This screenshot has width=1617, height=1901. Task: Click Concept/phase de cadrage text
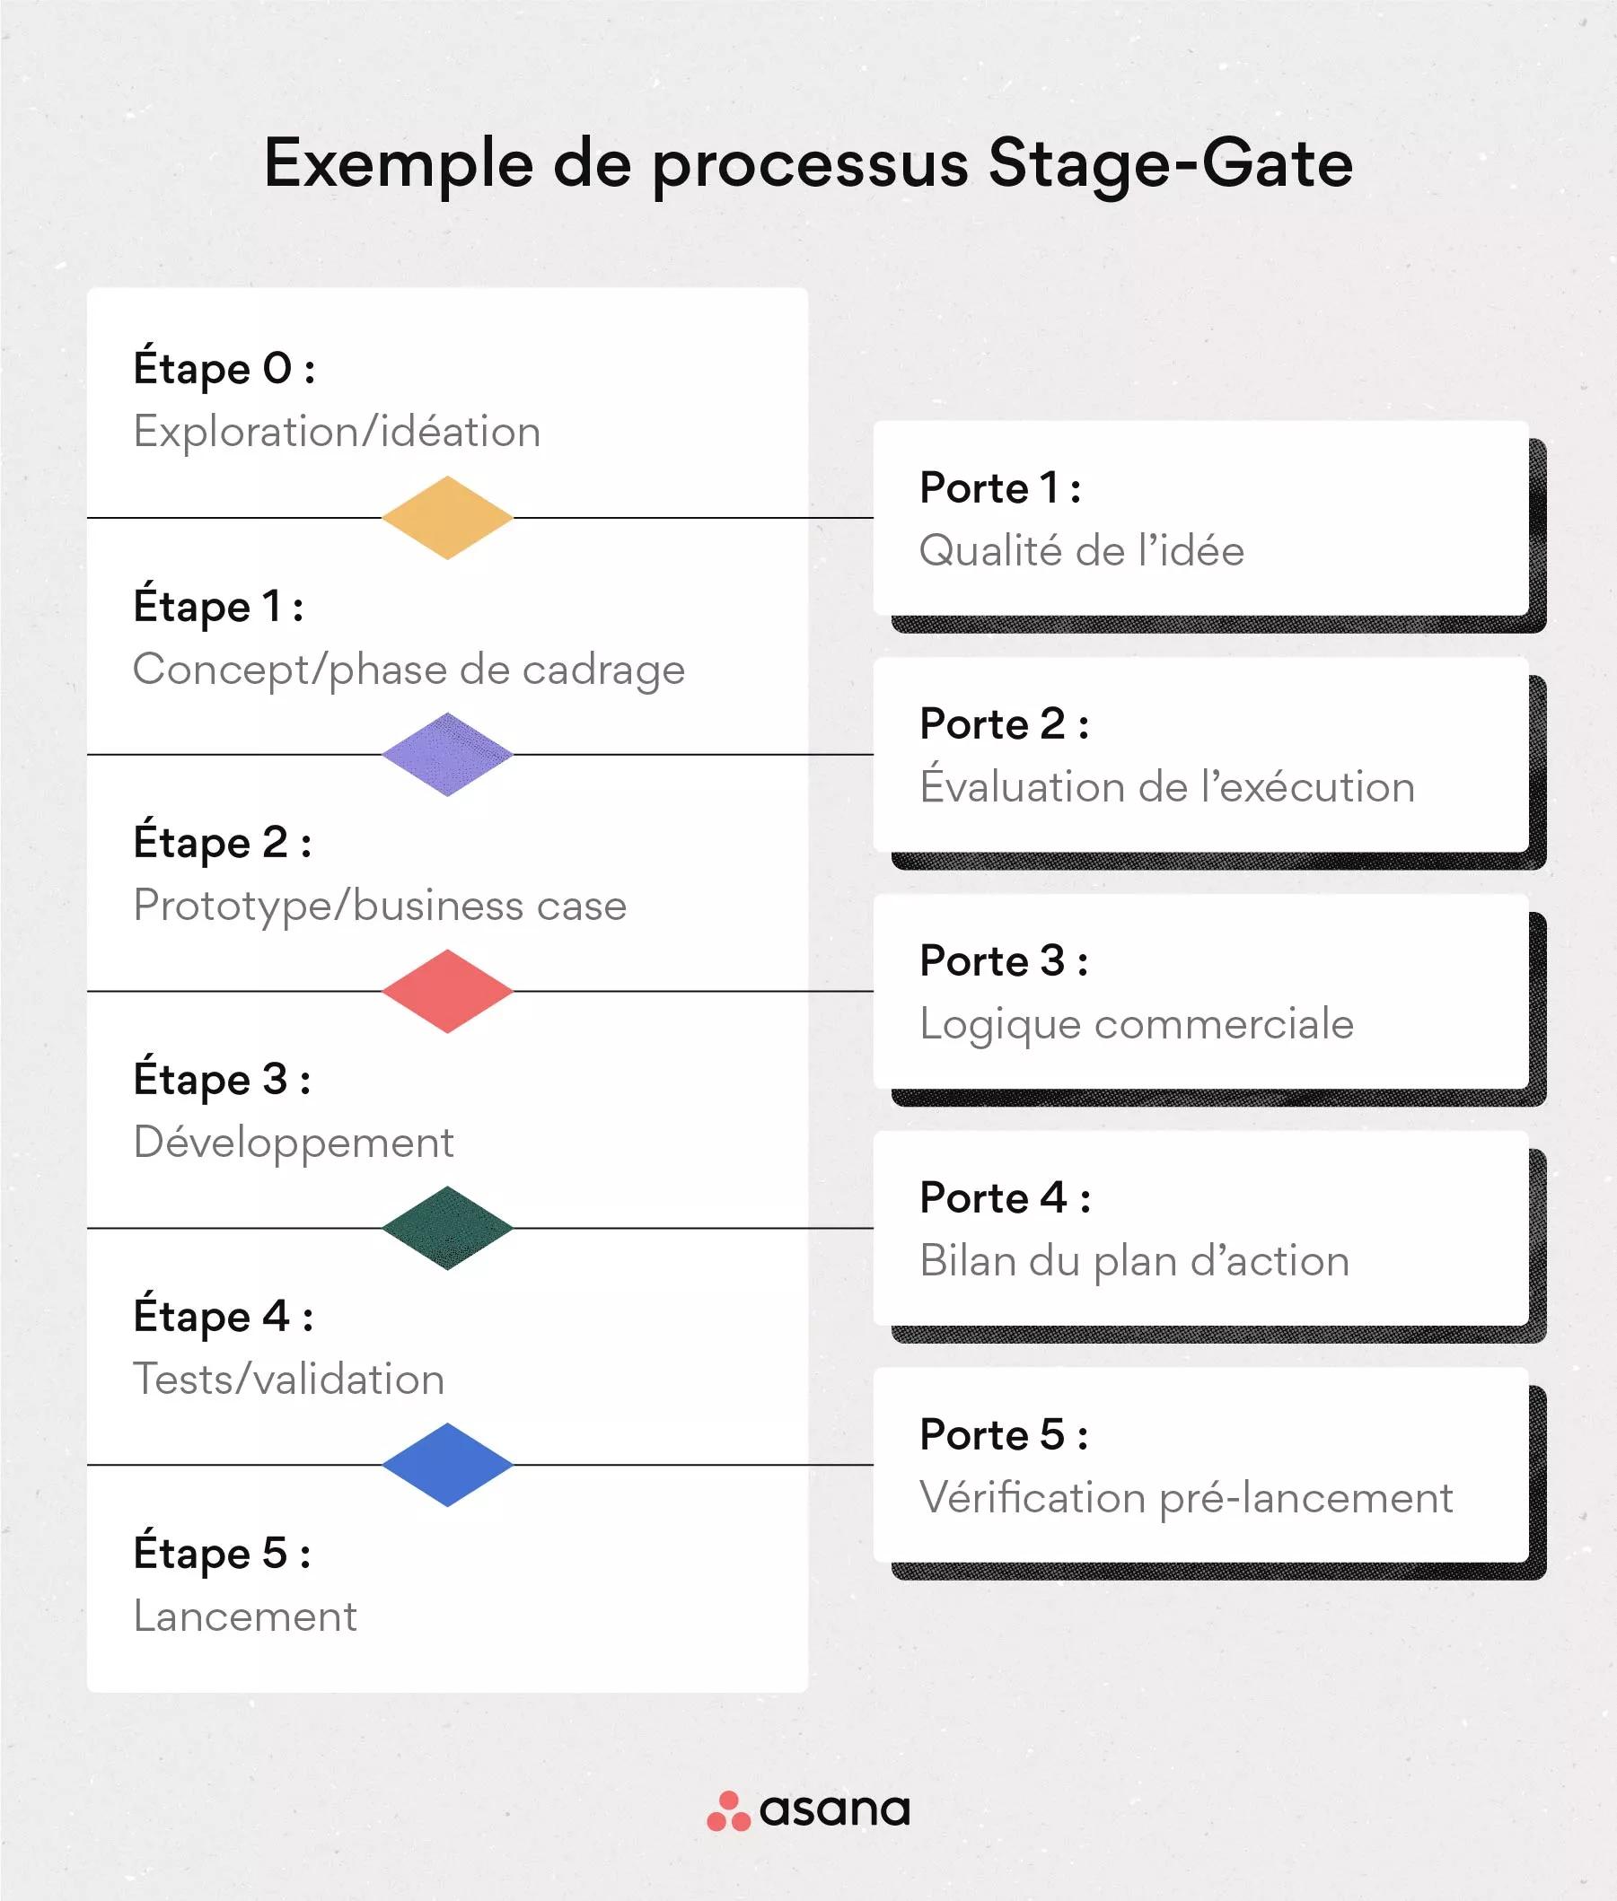click(x=409, y=669)
